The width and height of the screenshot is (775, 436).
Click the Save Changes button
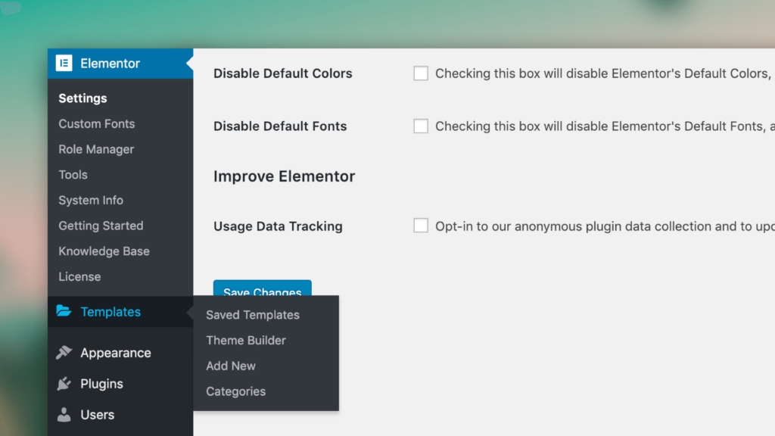(x=263, y=288)
